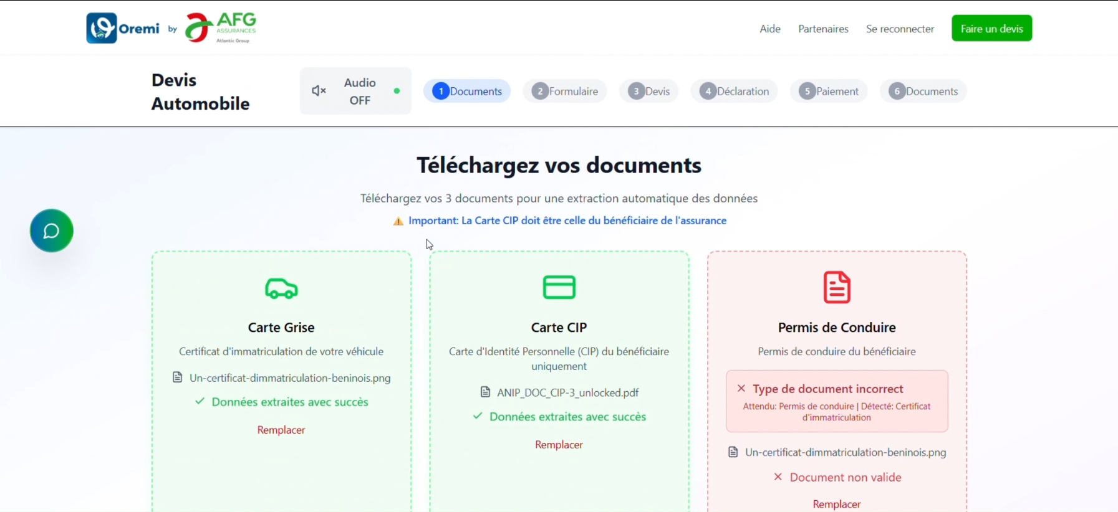Open the Aide menu item

770,29
